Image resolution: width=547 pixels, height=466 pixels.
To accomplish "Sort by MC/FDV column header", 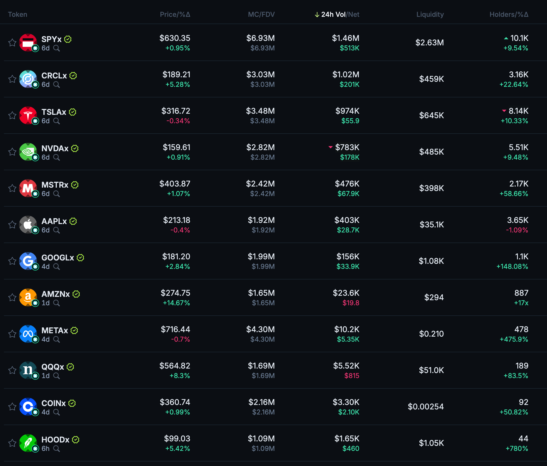I will (261, 15).
